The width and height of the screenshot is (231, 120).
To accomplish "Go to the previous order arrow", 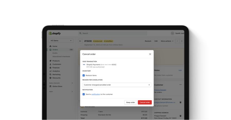I will point(177,41).
